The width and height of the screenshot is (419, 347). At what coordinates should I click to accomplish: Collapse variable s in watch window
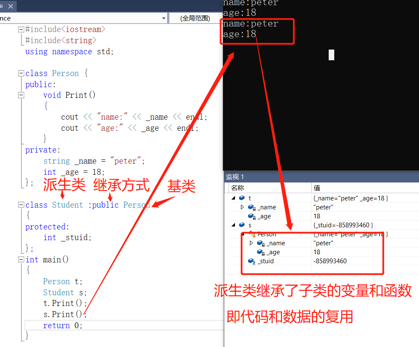coord(234,225)
